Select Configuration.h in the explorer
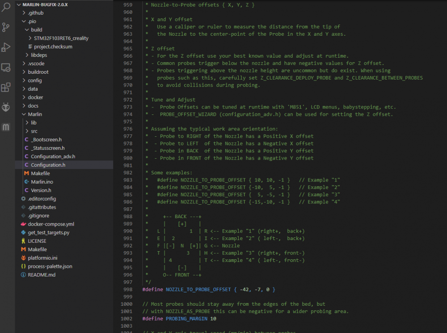 point(48,165)
